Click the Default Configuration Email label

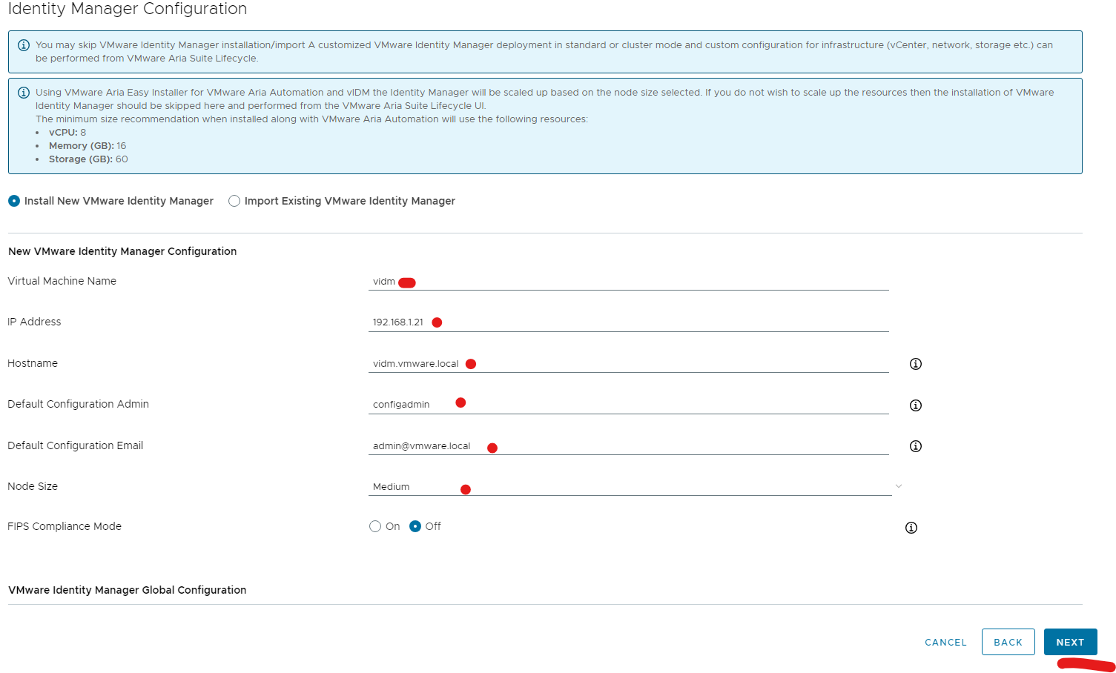pos(75,445)
